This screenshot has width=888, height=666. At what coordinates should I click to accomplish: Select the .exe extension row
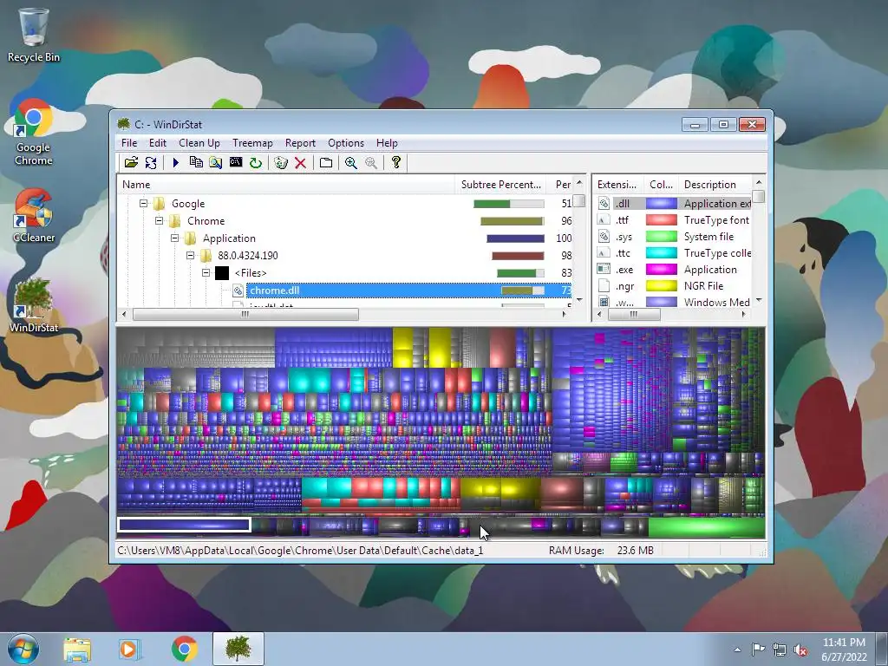tap(673, 269)
